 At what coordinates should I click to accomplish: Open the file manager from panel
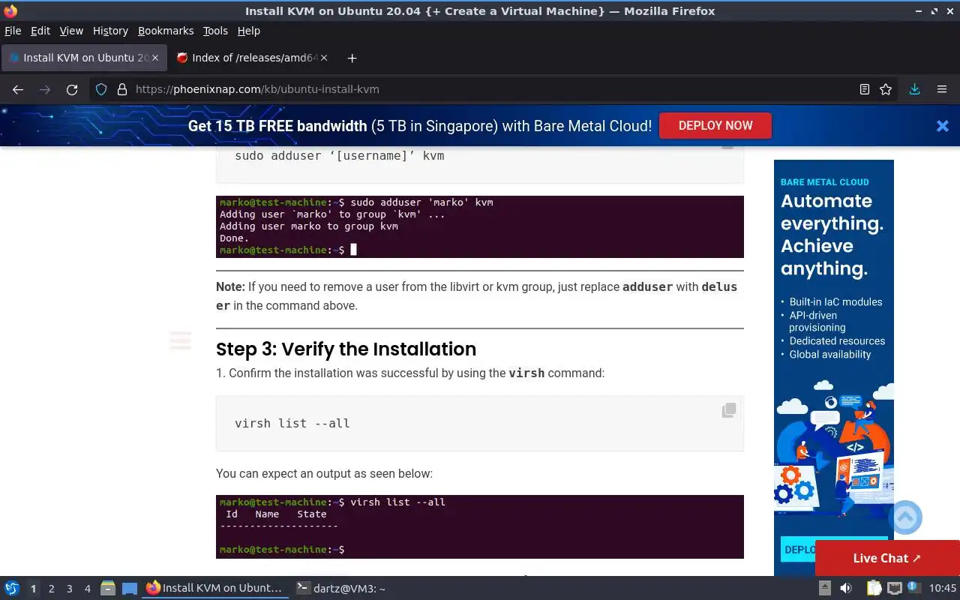(x=107, y=588)
